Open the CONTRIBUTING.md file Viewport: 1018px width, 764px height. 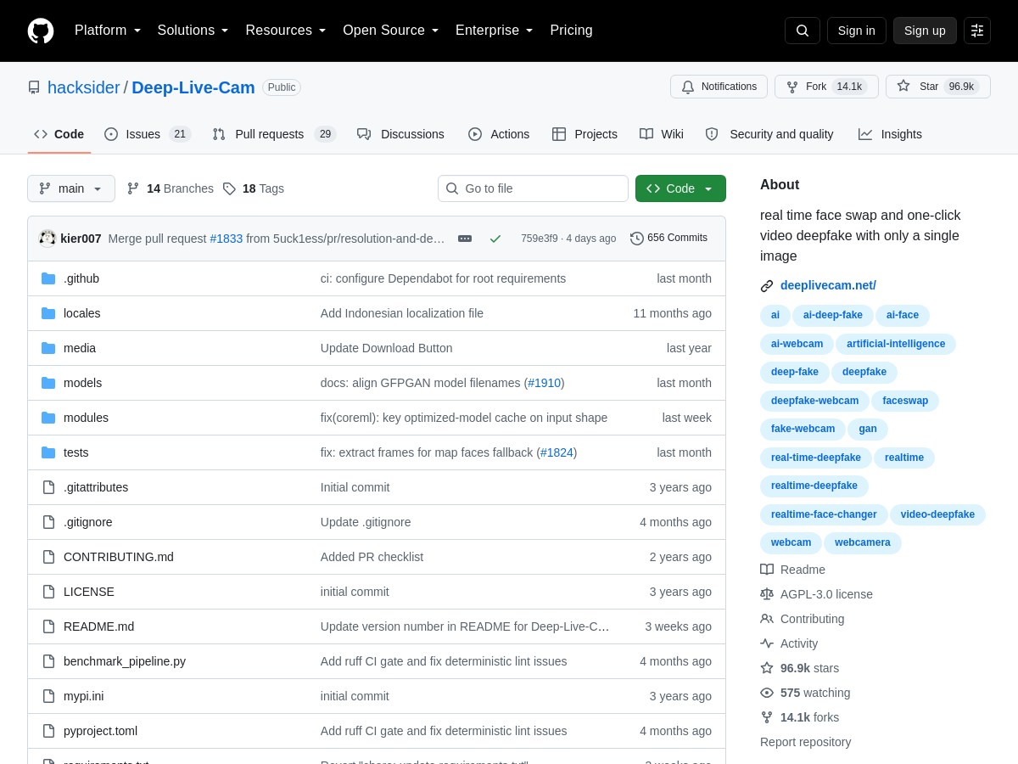(x=119, y=557)
